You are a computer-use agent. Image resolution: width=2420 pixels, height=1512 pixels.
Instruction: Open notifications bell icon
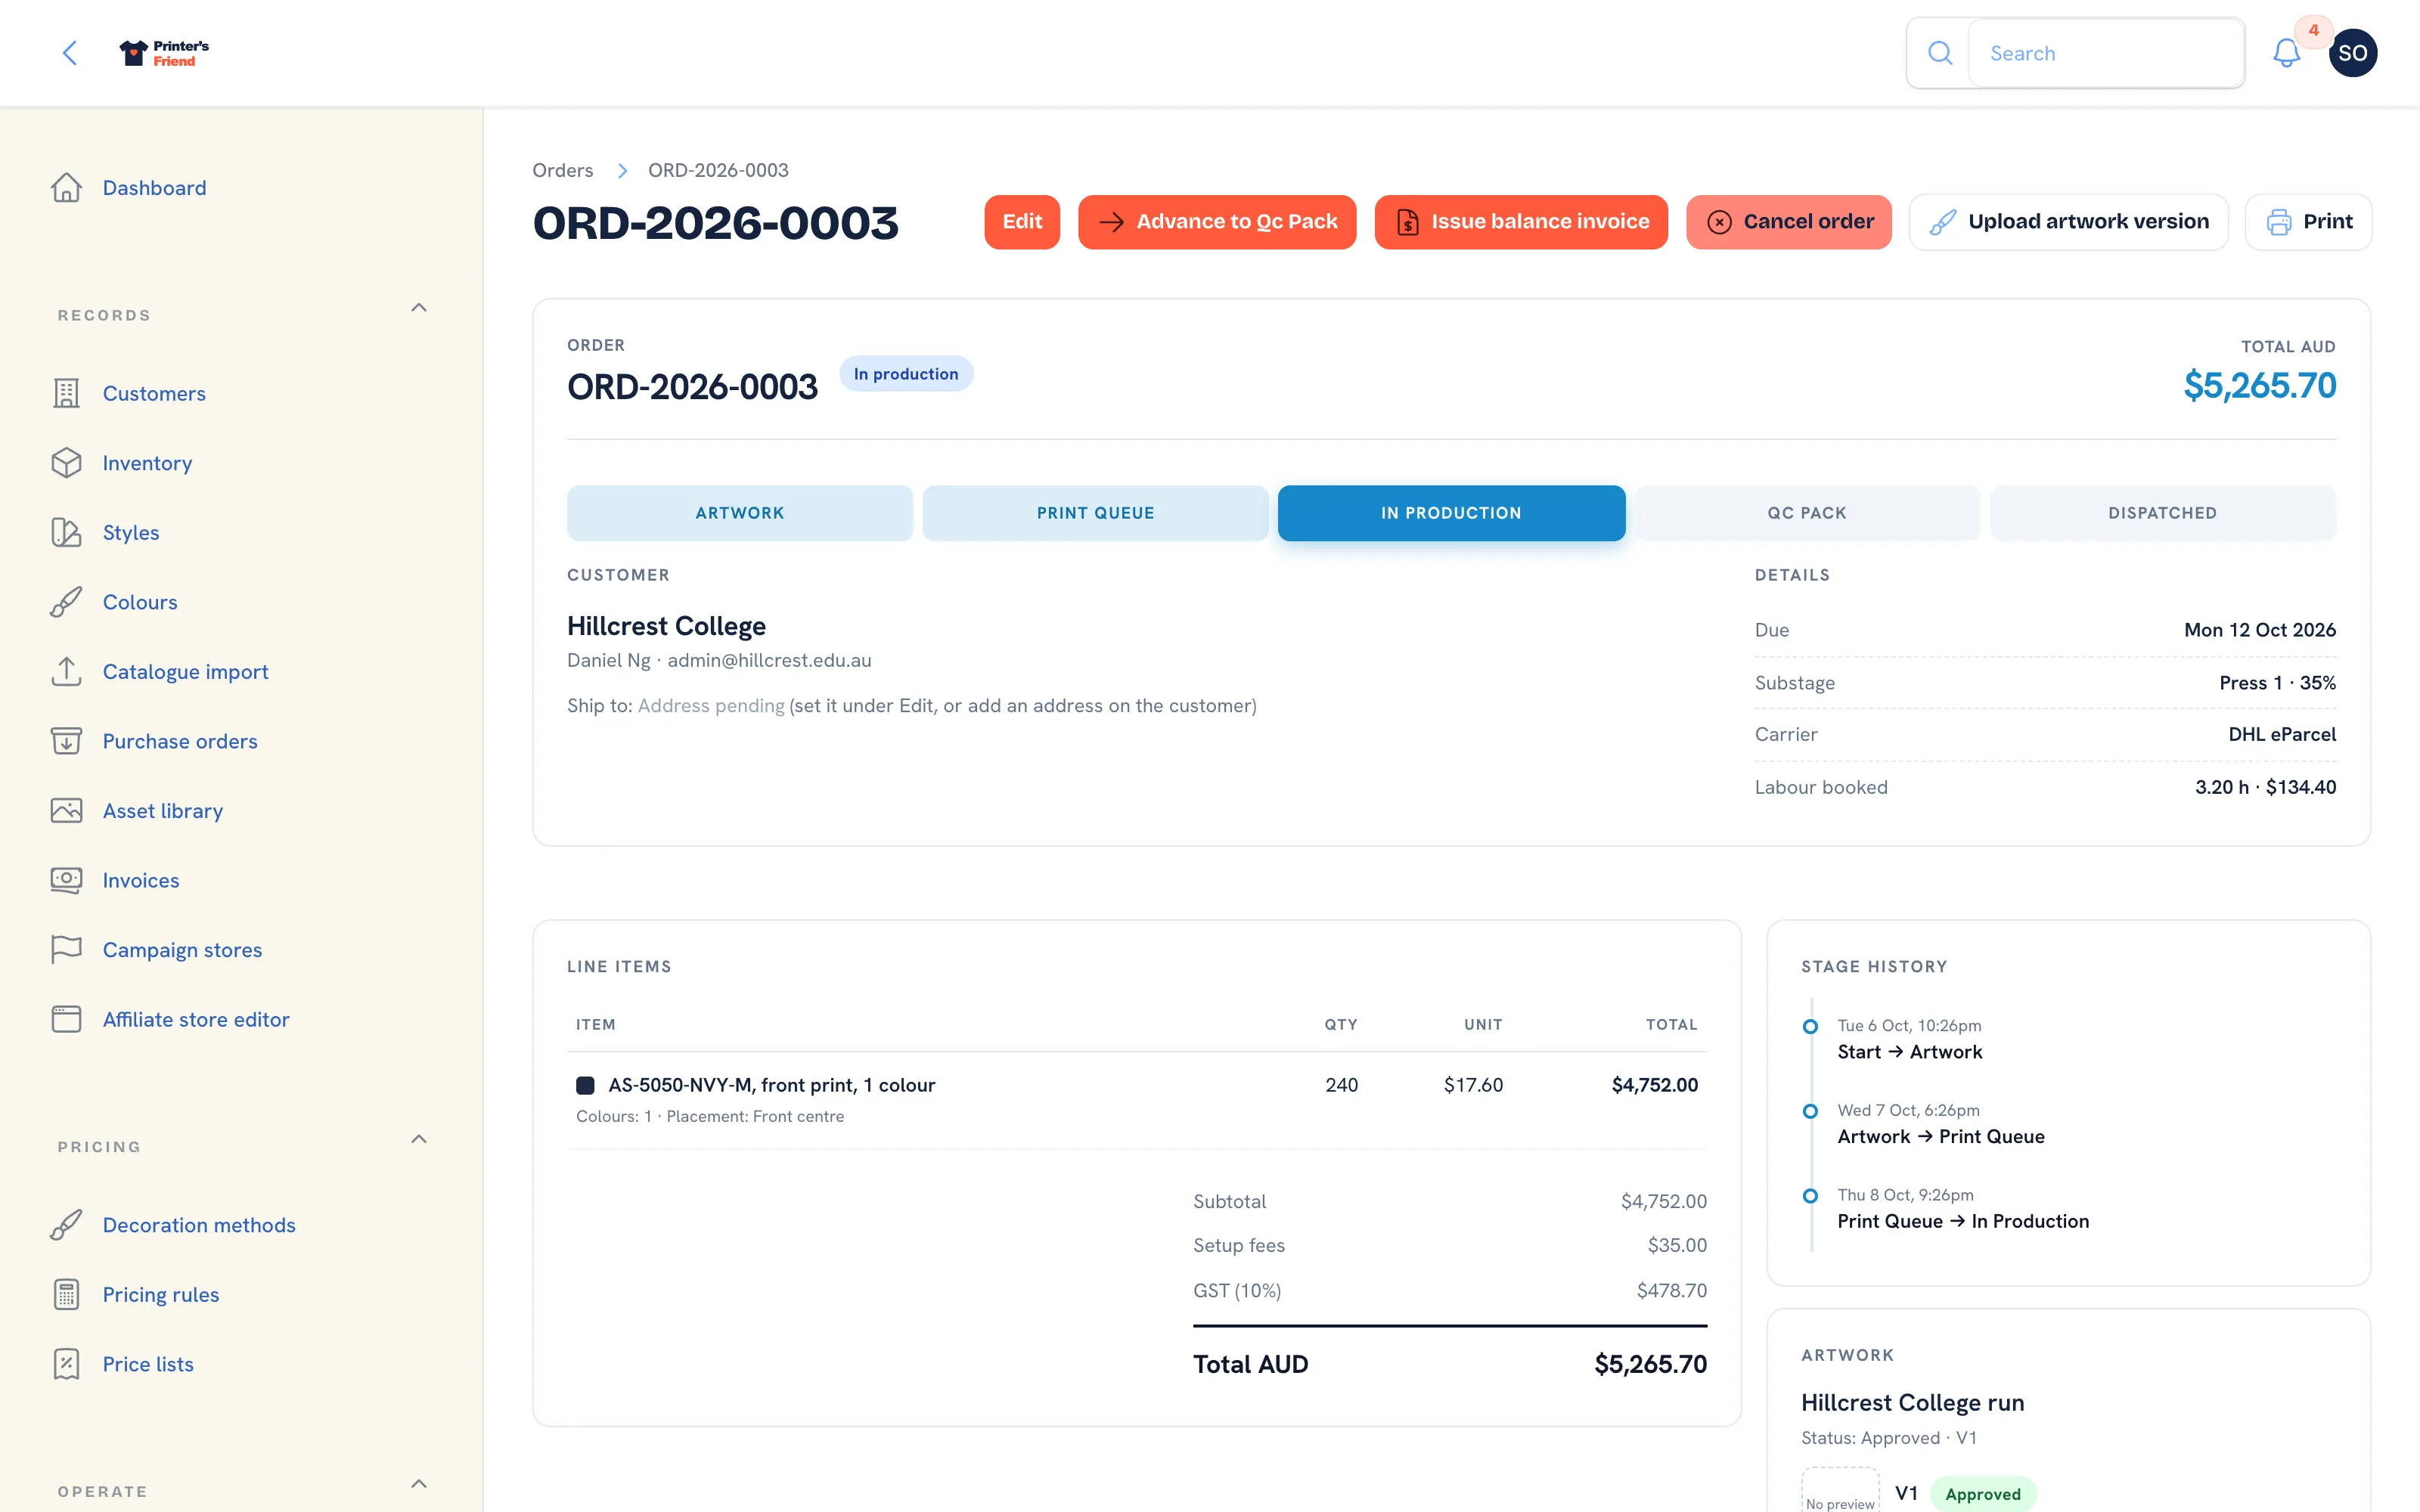2286,53
